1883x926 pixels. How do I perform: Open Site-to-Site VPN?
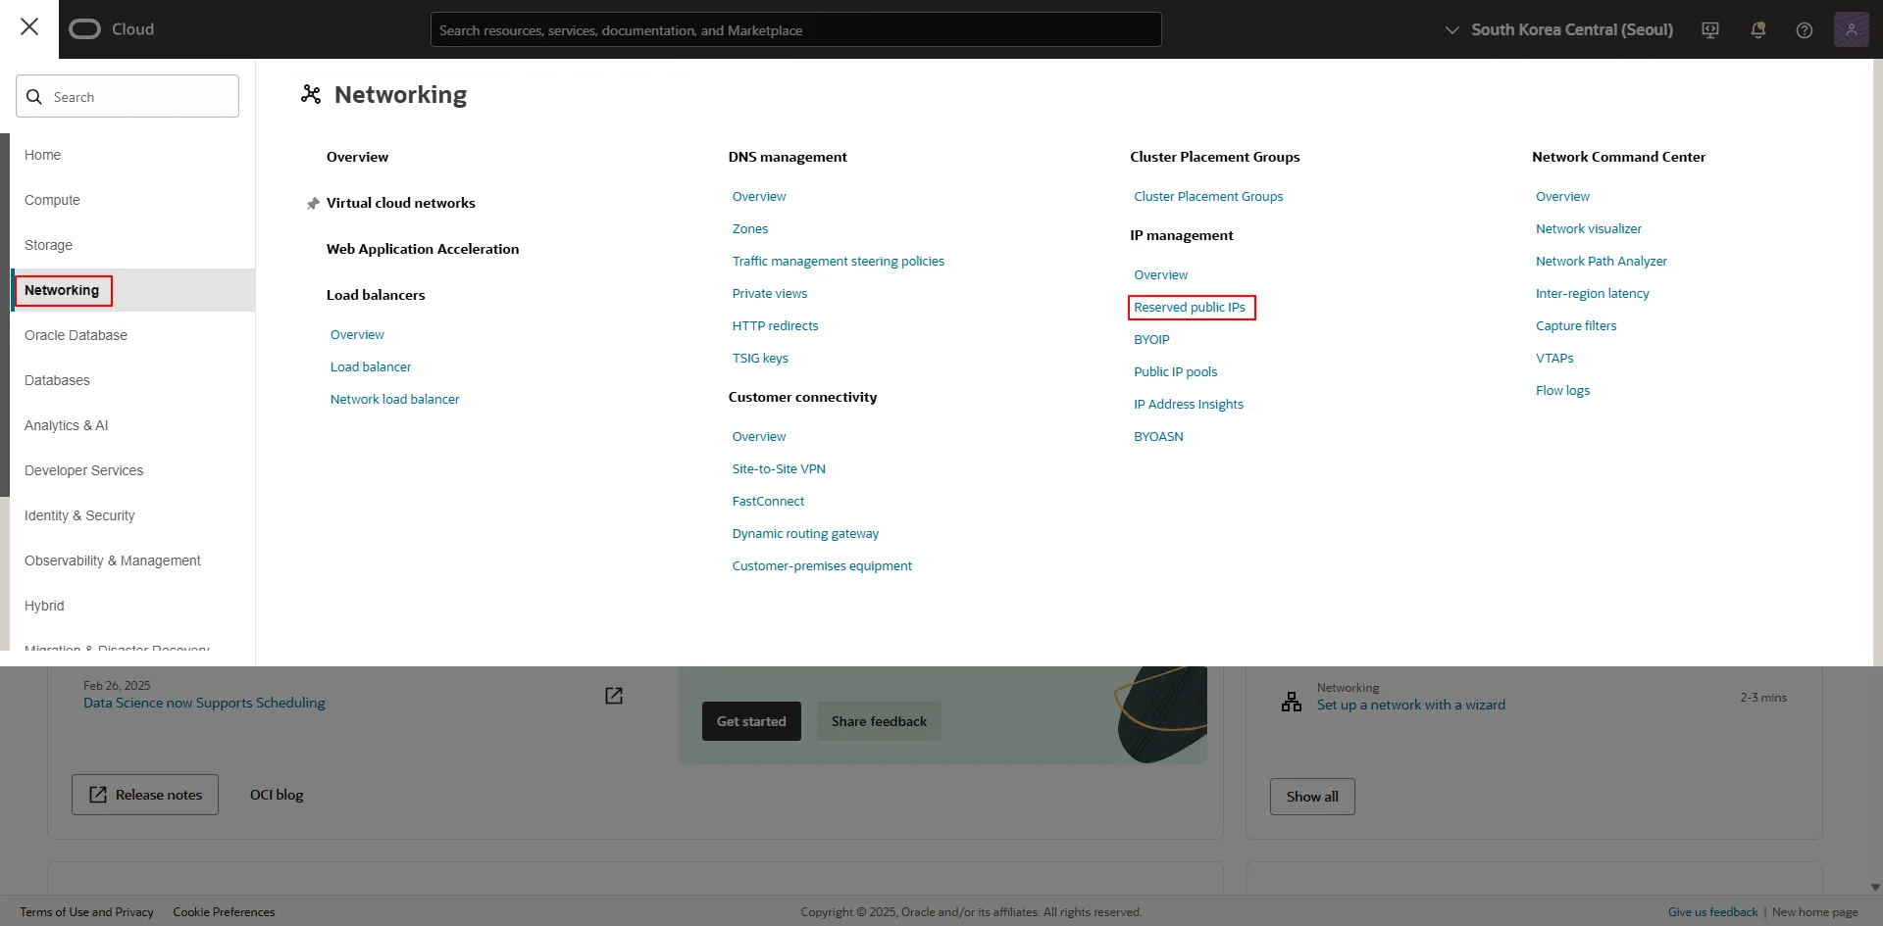(779, 468)
